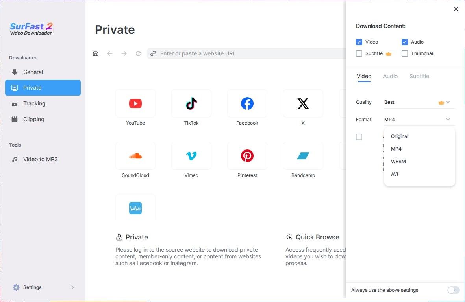This screenshot has width=465, height=302.
Task: Open the TikTok site shortcut
Action: coord(191,103)
